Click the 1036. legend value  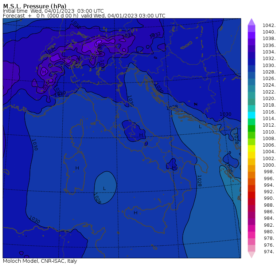tap(269, 45)
